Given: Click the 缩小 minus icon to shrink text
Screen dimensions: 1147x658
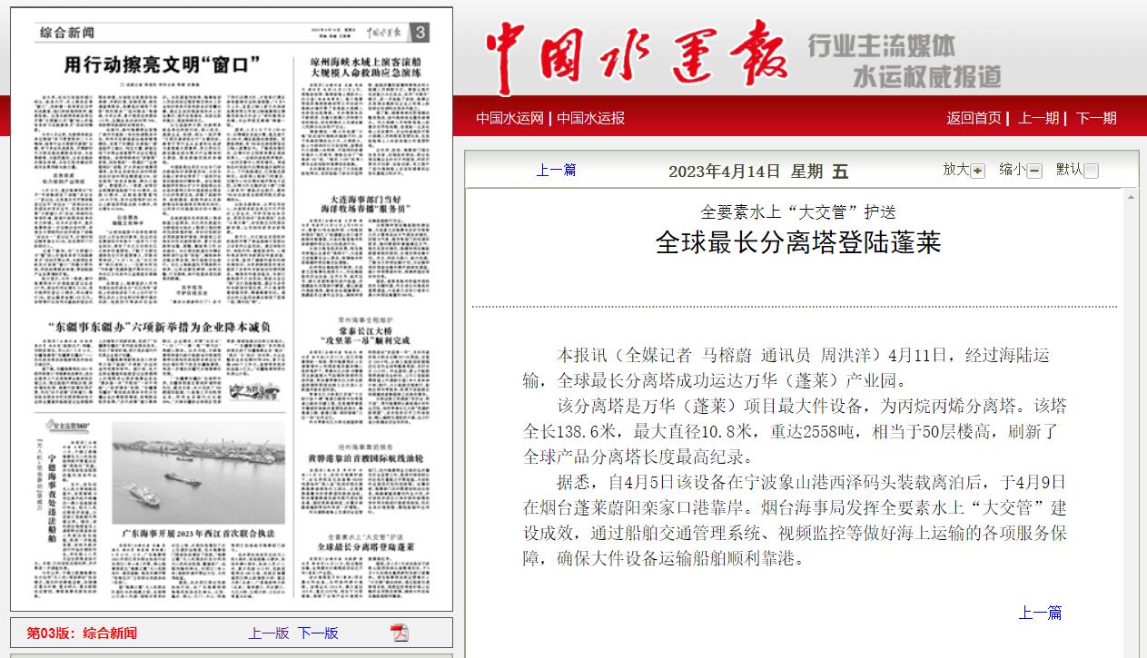Looking at the screenshot, I should (x=1034, y=171).
